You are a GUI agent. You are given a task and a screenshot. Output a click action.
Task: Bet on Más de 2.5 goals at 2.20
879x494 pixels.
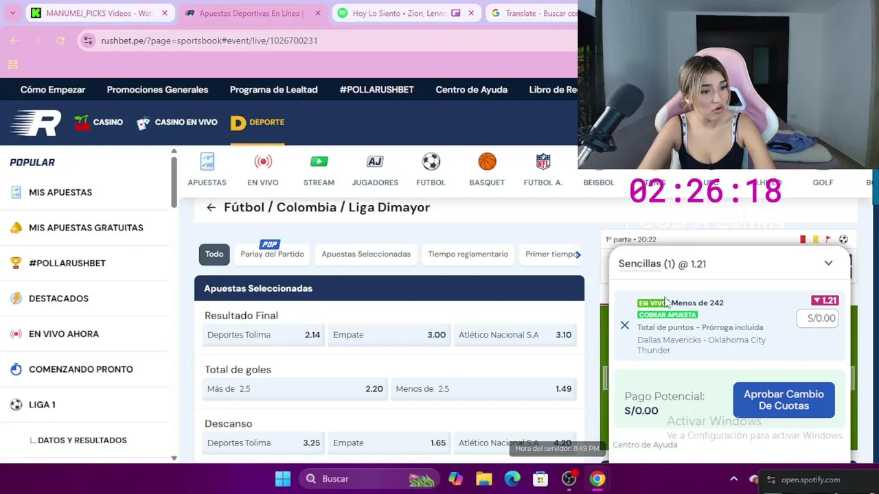click(x=295, y=389)
